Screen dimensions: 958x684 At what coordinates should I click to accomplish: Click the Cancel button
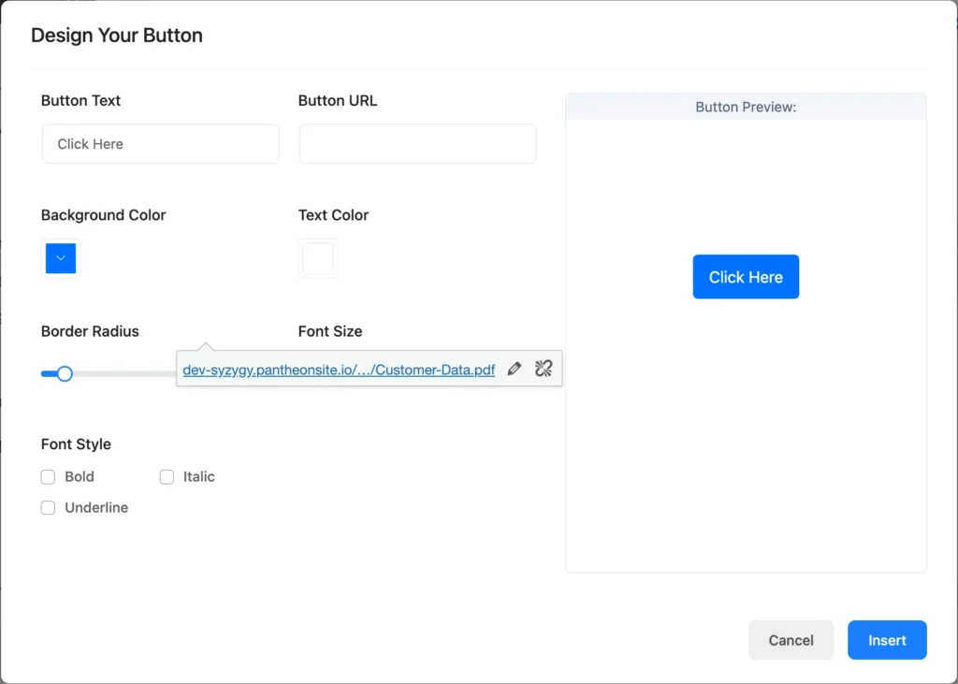791,640
